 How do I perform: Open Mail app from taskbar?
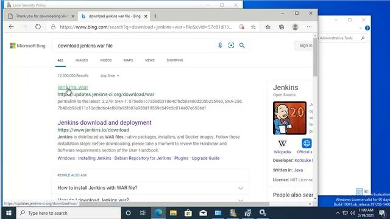(x=203, y=213)
